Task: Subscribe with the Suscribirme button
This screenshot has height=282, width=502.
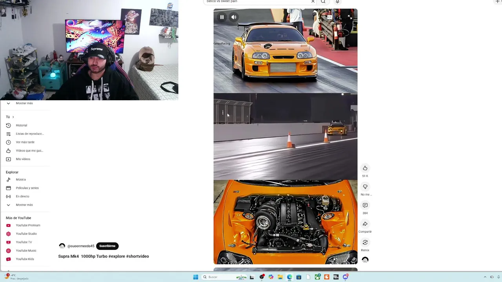Action: coord(107,246)
